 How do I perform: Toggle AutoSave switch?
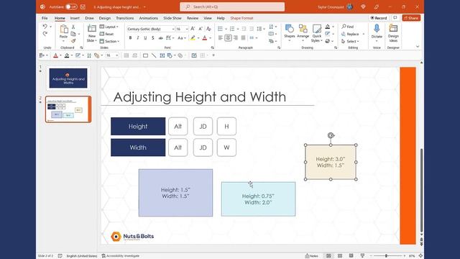(x=71, y=6)
